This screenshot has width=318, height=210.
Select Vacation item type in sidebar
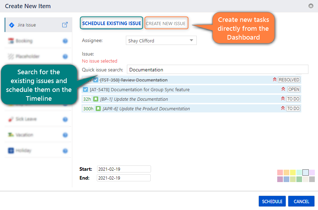(24, 135)
